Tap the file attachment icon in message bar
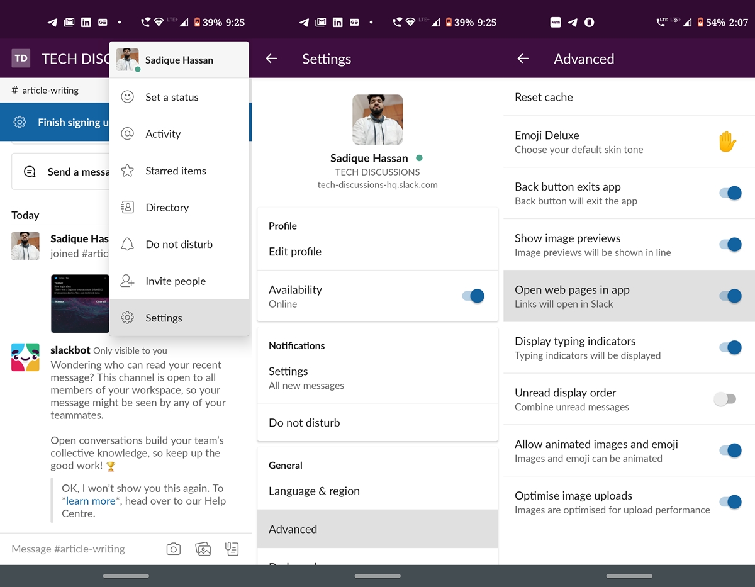The image size is (755, 587). (232, 549)
